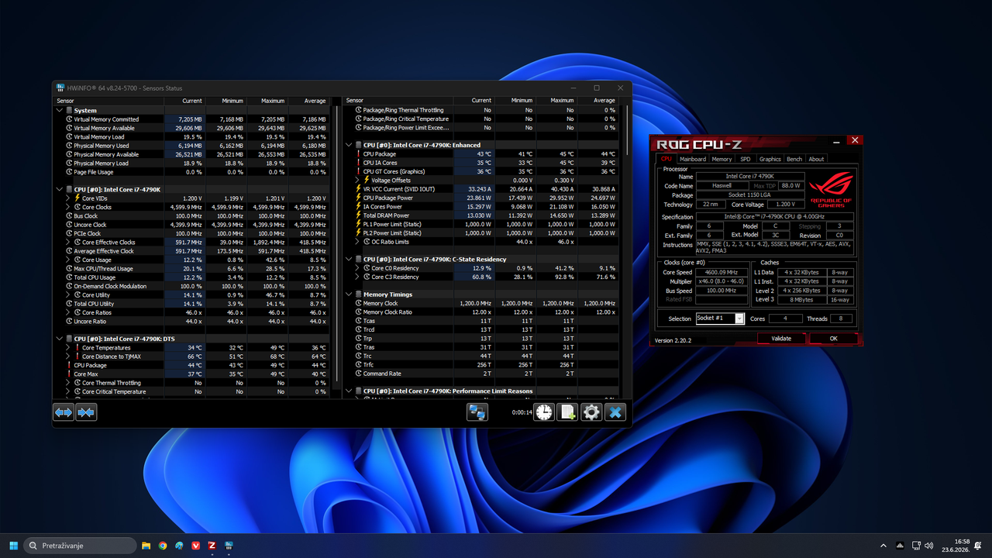This screenshot has height=558, width=992.
Task: Open the Graphics tab in CPU-Z
Action: [770, 159]
